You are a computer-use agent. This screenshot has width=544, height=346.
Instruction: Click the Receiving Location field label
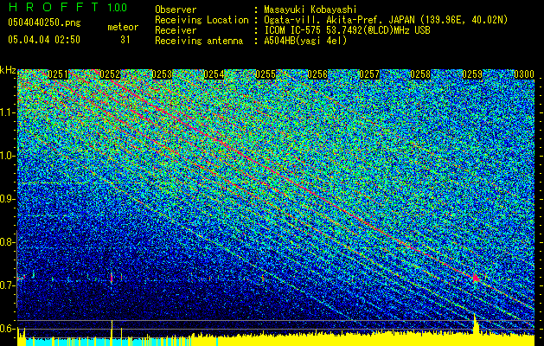click(202, 20)
